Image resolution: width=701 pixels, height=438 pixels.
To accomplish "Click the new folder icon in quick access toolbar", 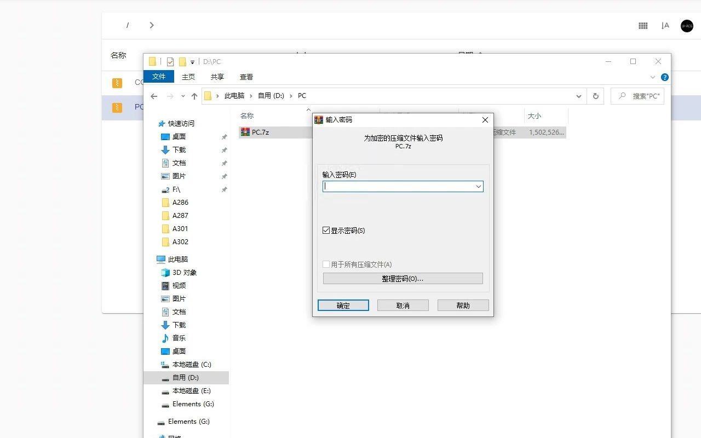I will 182,62.
